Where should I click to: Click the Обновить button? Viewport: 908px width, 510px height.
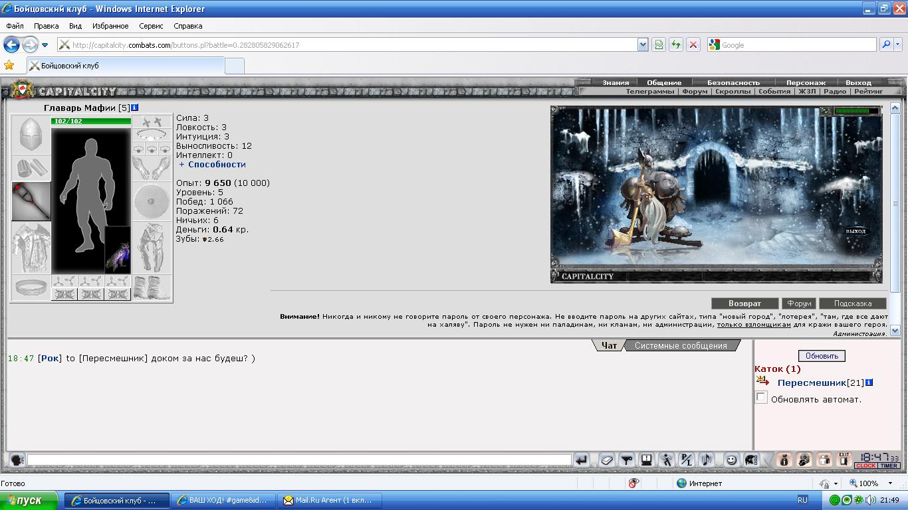coord(822,356)
